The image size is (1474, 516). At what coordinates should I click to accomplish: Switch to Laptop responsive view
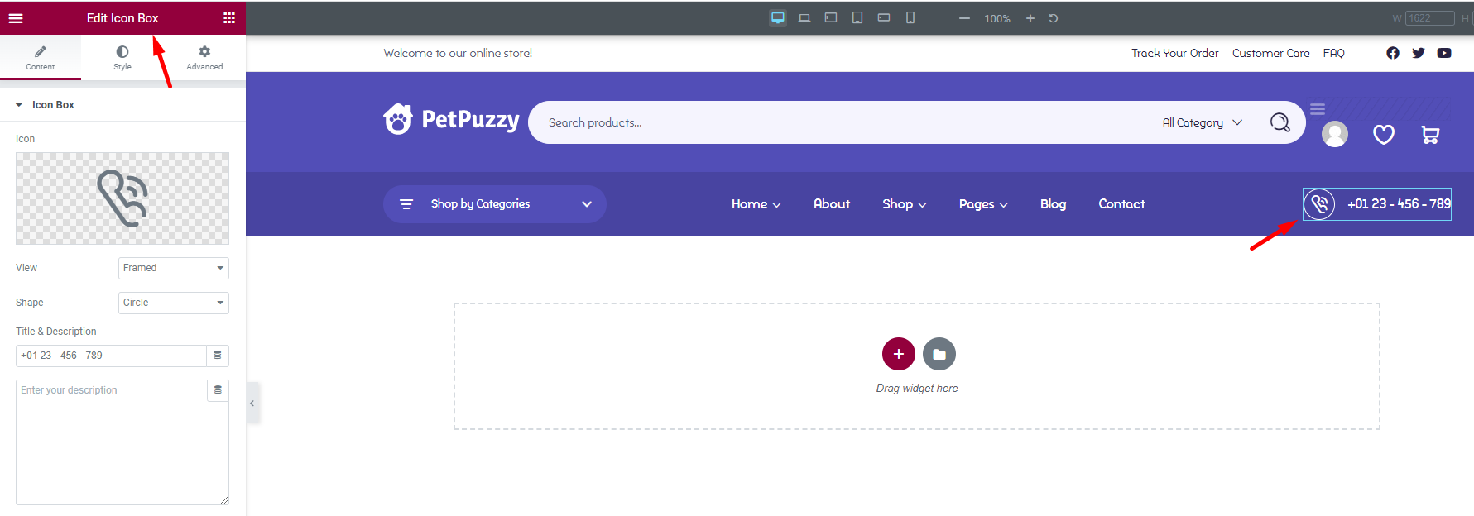[804, 18]
